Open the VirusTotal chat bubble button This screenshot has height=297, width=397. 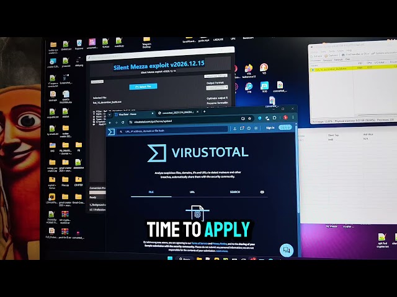[287, 250]
